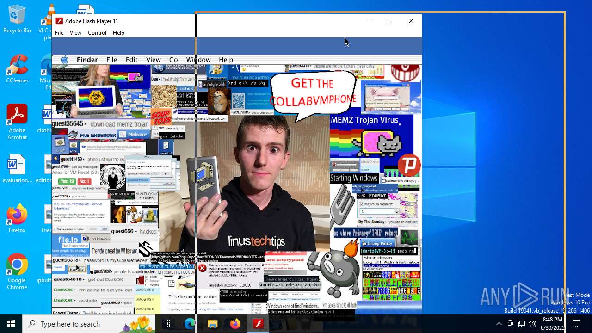Viewport: 592px width, 333px height.
Task: Open Firefox from the taskbar
Action: pyautogui.click(x=235, y=324)
